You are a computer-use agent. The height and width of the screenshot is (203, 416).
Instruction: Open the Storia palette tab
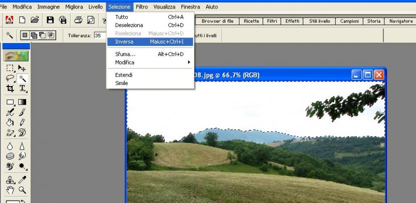coord(373,21)
